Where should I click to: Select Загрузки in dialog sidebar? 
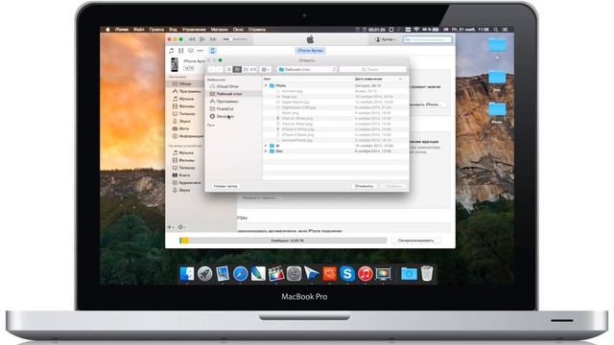(x=222, y=116)
